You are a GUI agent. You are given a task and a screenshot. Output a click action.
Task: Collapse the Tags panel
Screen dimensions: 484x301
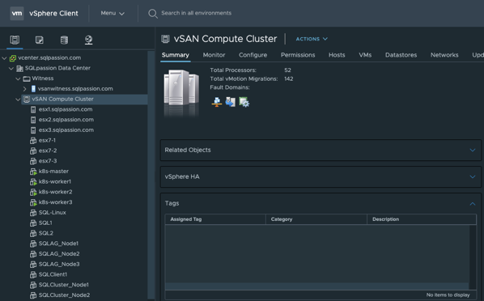[473, 203]
